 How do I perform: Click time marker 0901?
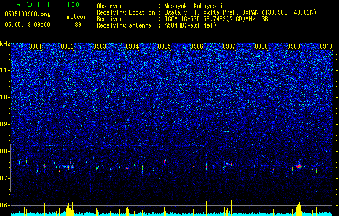coord(36,46)
